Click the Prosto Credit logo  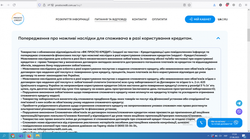[x=18, y=19]
